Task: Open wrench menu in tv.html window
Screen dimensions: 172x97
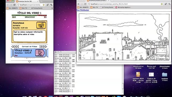Action: [x=170, y=4]
